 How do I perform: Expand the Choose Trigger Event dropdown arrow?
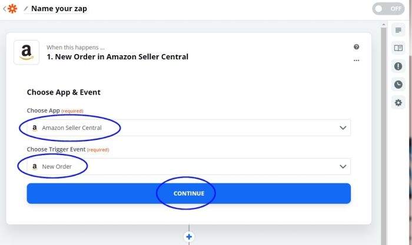tap(343, 167)
